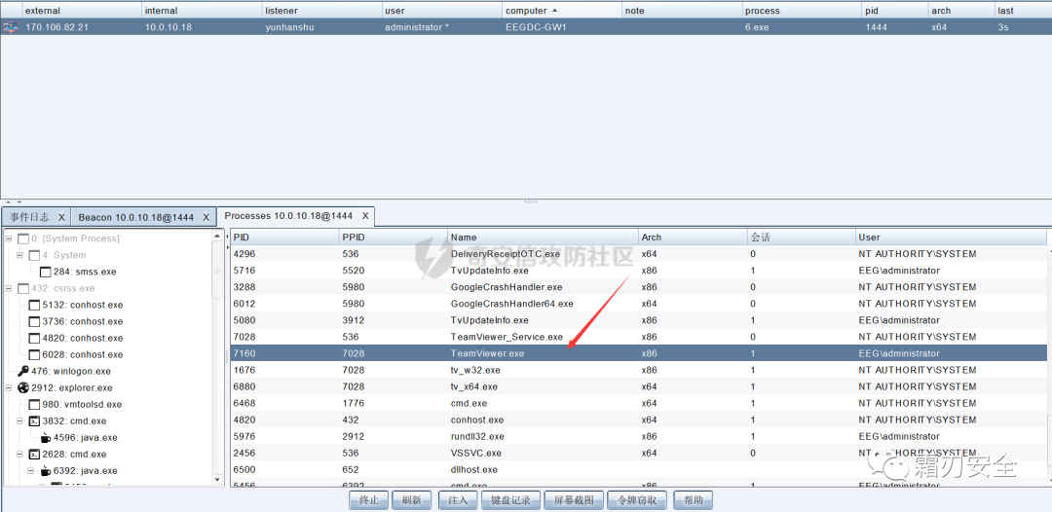Screen dimensions: 1052x512
Task: Click the 终止 (kill) button
Action: pyautogui.click(x=369, y=500)
